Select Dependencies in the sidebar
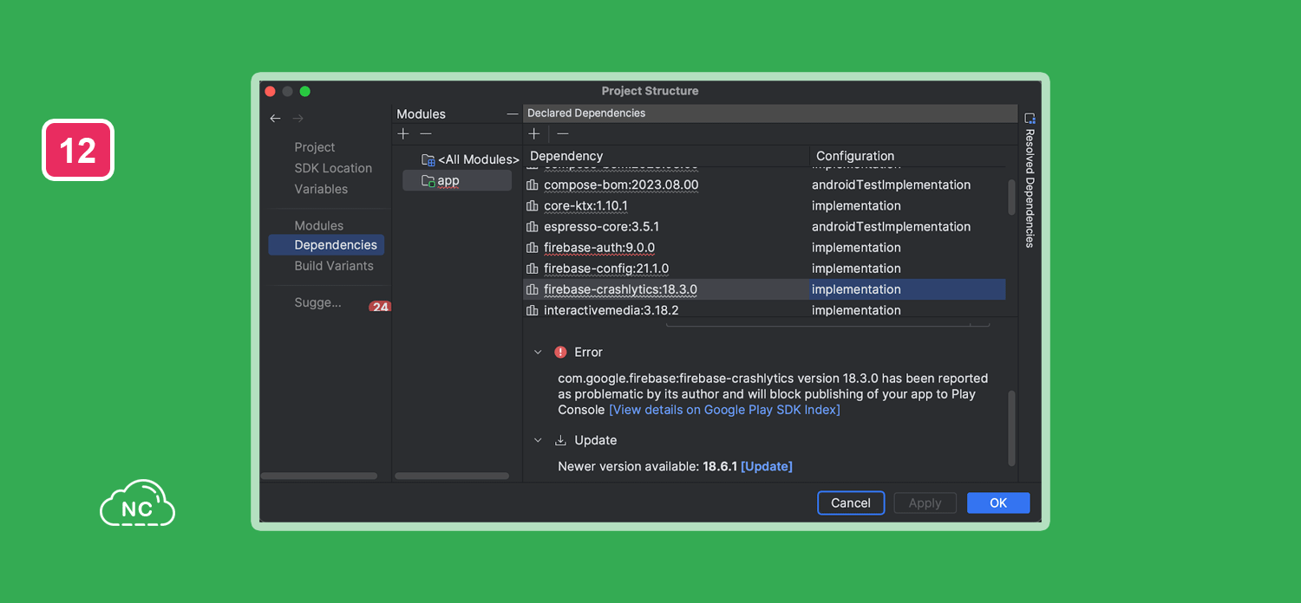This screenshot has height=603, width=1301. [326, 245]
